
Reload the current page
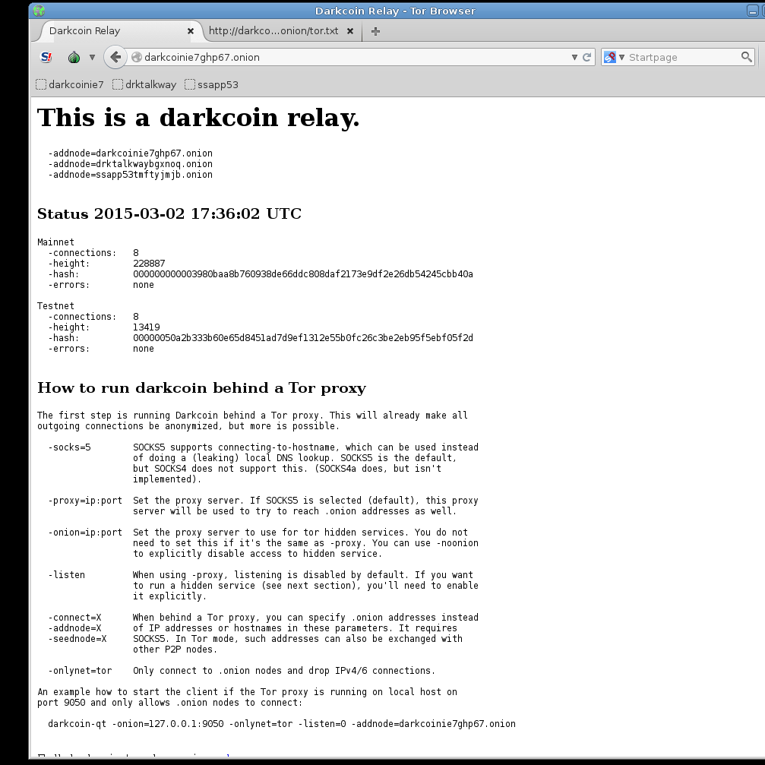click(587, 57)
